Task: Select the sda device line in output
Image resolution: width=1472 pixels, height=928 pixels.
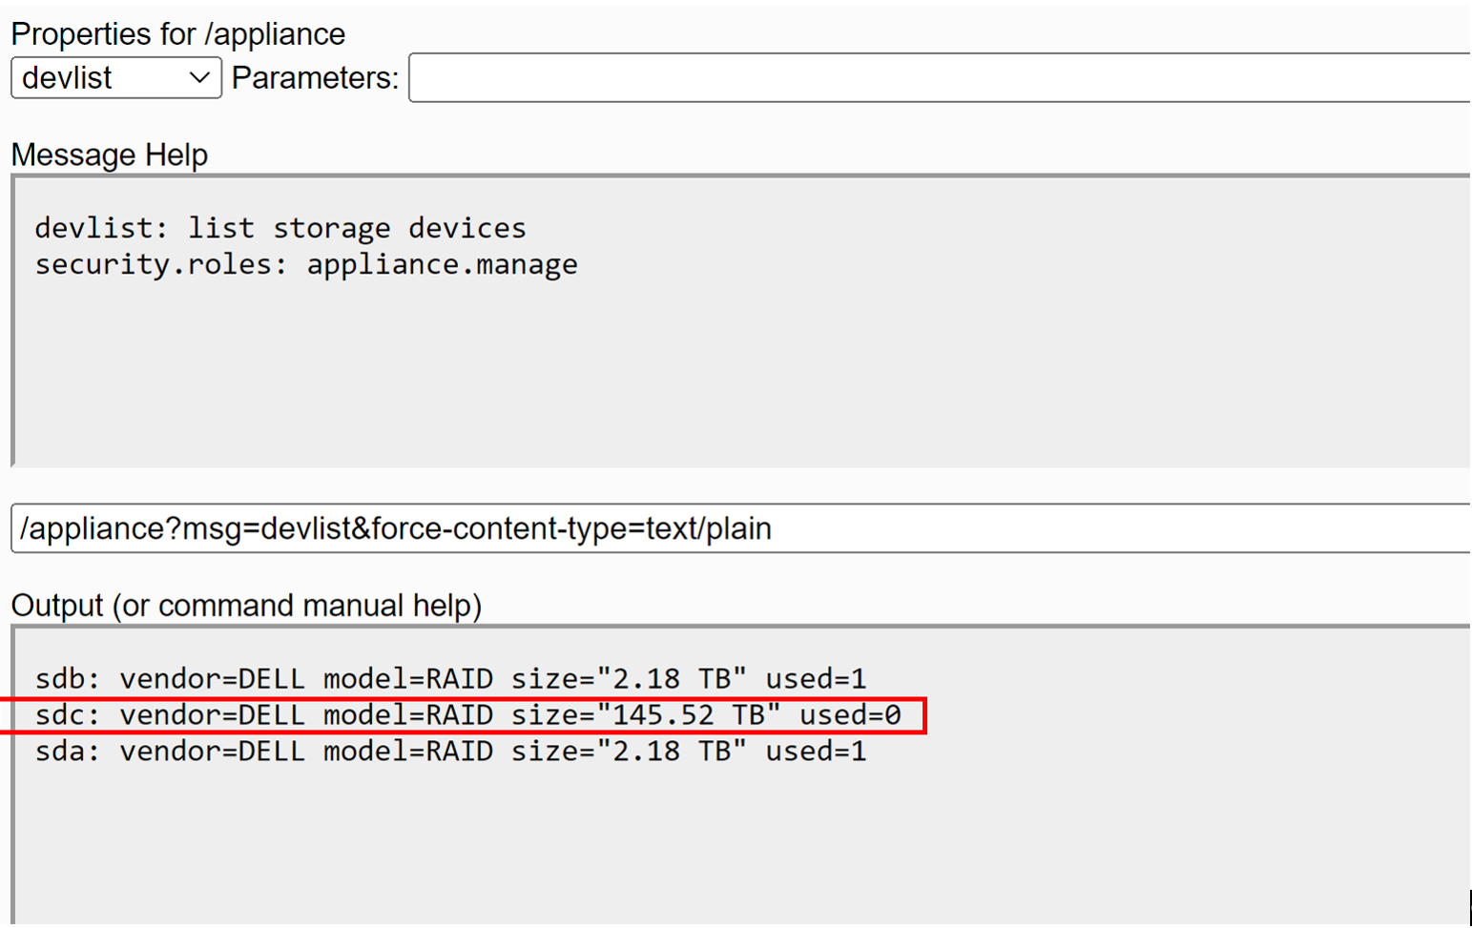Action: click(449, 752)
